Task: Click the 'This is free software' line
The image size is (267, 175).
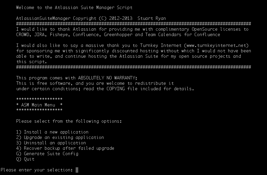Action: (95, 84)
